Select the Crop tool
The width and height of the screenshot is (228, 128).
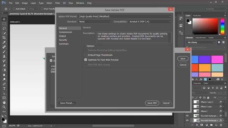4,38
